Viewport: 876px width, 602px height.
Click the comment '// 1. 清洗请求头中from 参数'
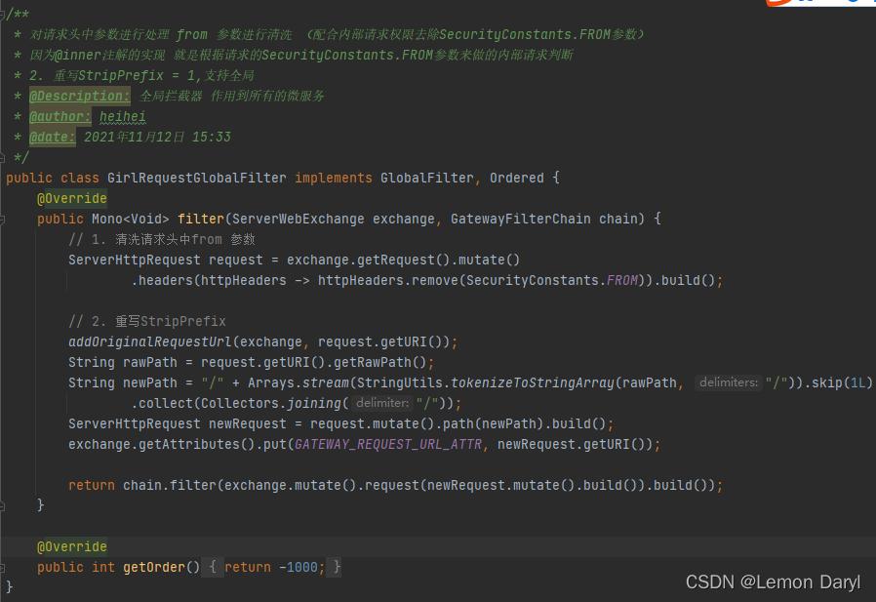click(x=162, y=240)
